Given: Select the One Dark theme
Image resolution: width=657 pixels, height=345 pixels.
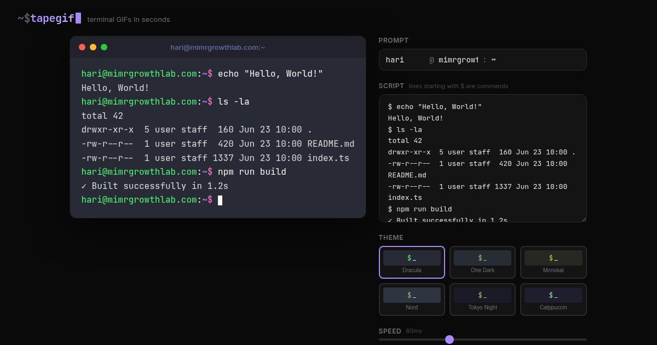Looking at the screenshot, I should (x=482, y=262).
